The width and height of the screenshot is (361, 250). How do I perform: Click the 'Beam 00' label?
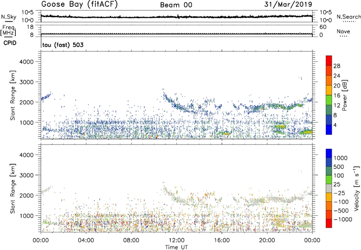[x=176, y=5]
